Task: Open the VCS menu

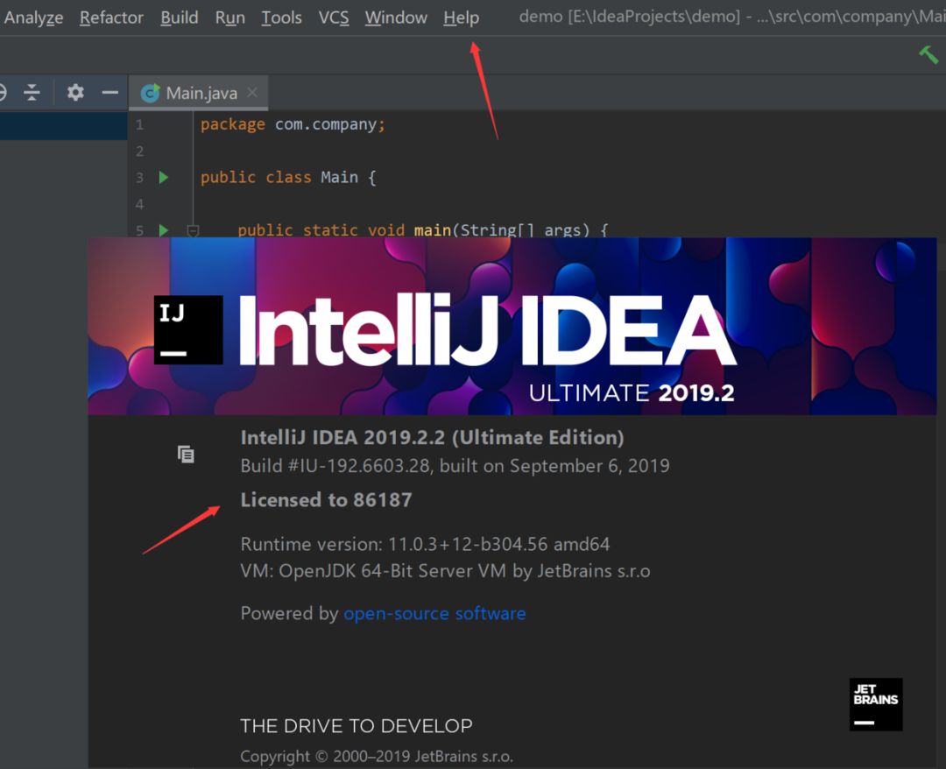Action: click(x=334, y=18)
